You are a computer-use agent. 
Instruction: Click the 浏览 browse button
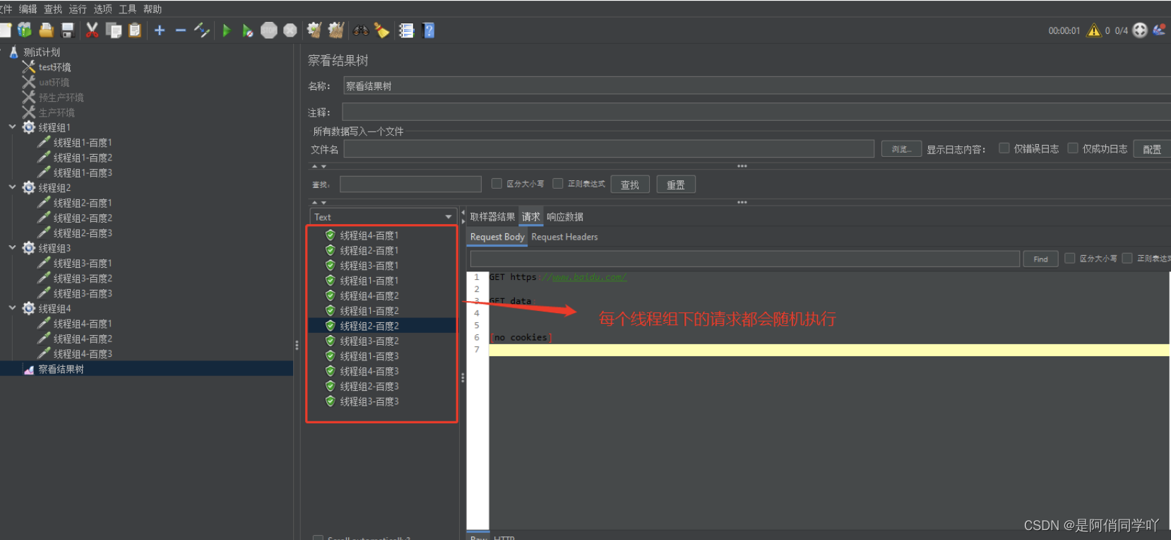point(901,149)
